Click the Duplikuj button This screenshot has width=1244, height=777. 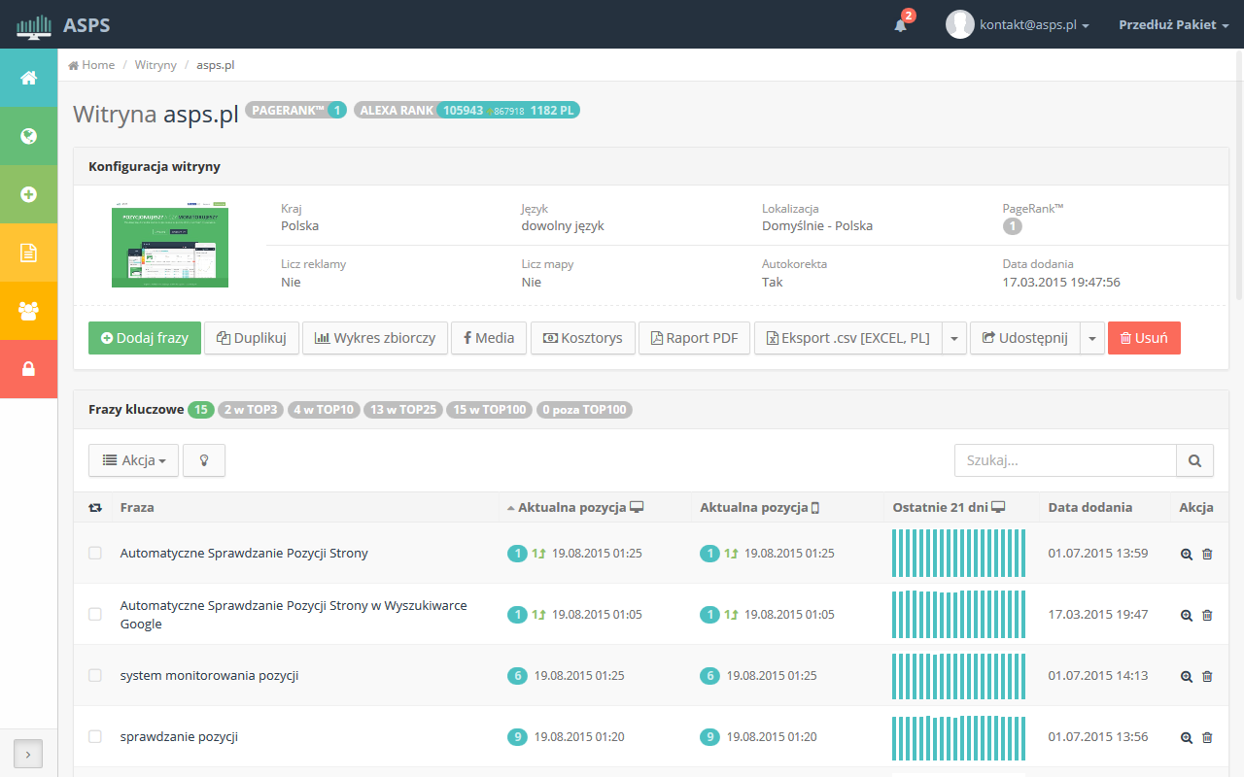tap(252, 338)
